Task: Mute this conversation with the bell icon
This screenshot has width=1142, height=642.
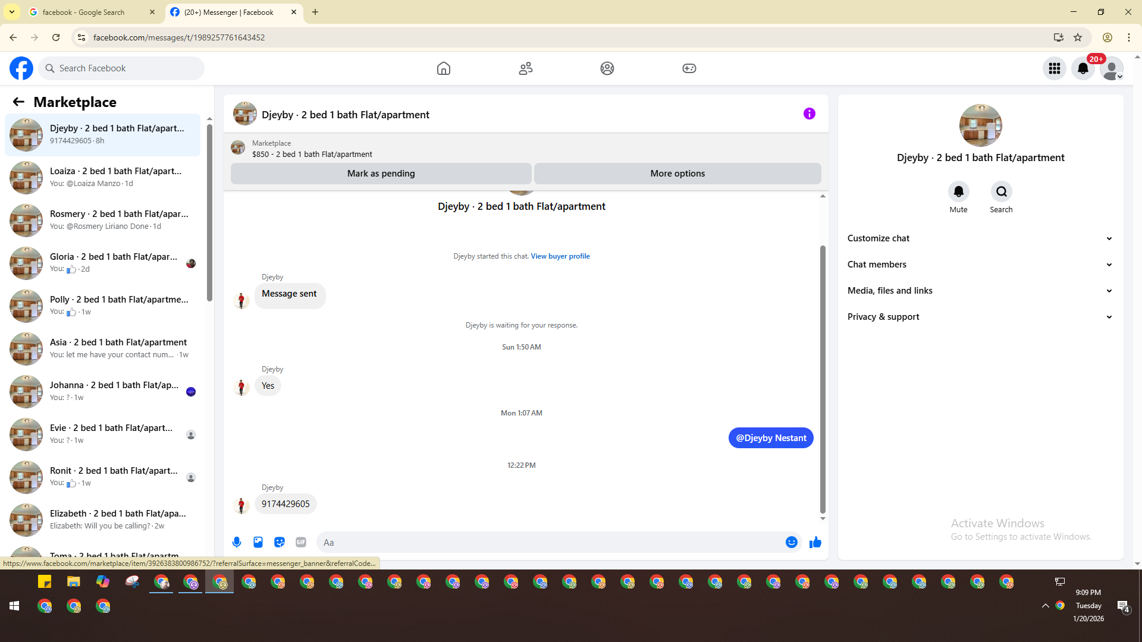Action: tap(959, 191)
